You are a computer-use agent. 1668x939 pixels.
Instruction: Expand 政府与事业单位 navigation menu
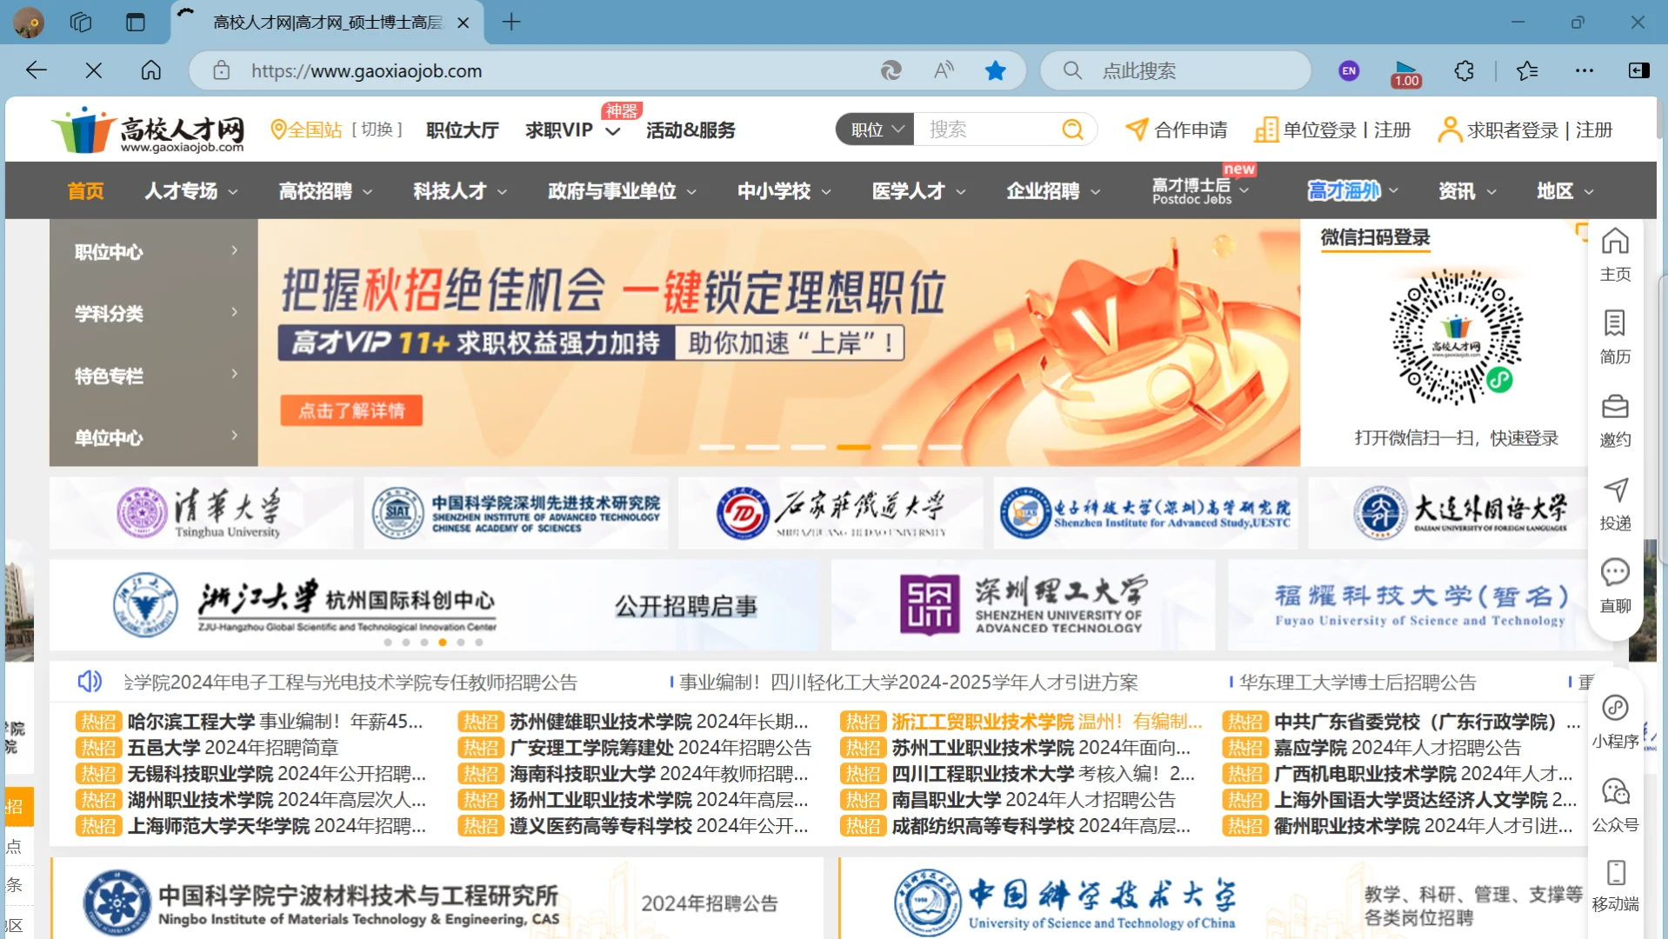coord(622,190)
